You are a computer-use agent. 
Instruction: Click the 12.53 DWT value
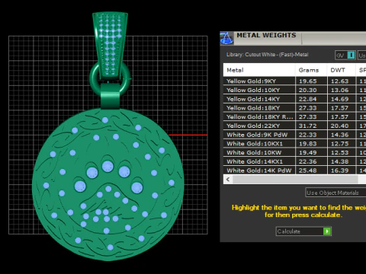coord(340,152)
